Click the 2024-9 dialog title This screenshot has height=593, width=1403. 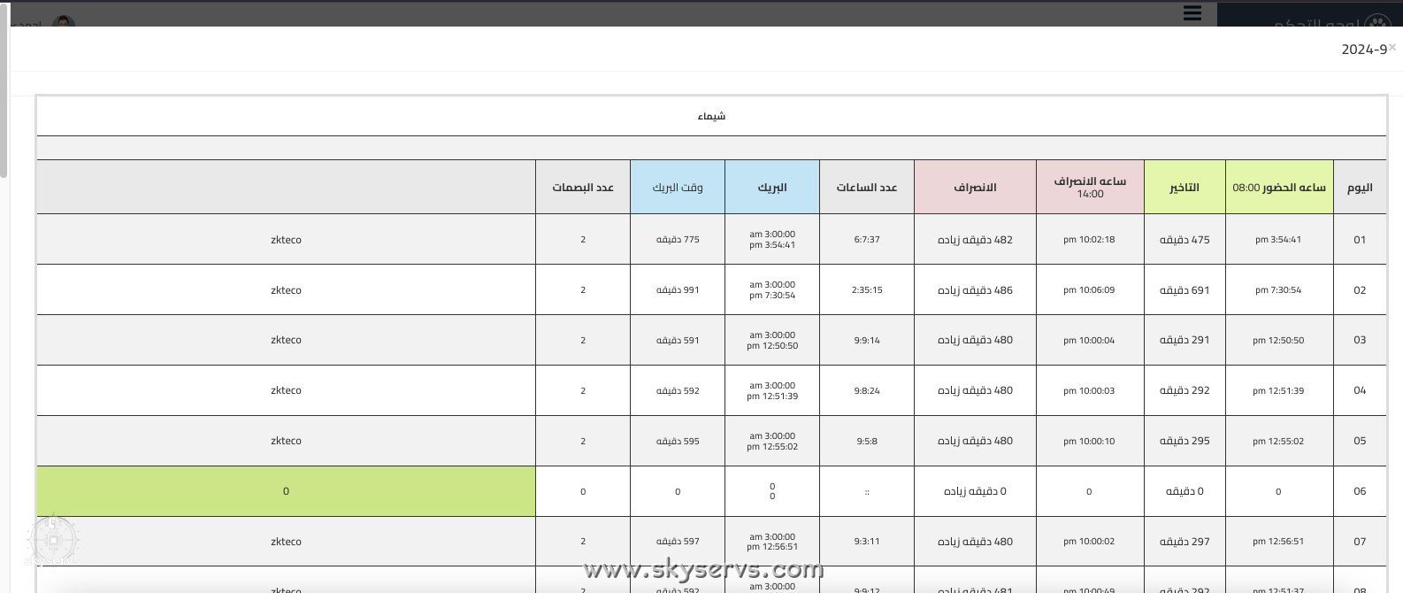tap(1363, 50)
